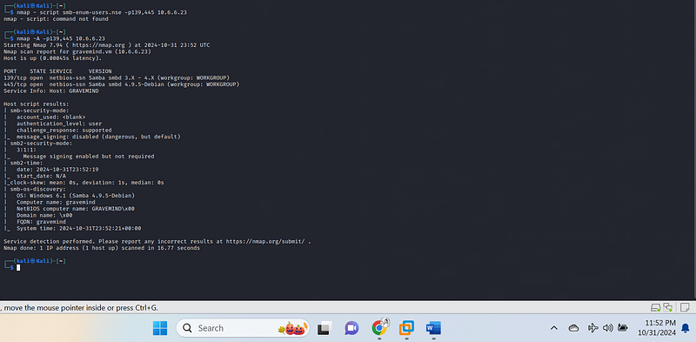Click 'Computer name: gravemind' line
This screenshot has height=342, width=696.
coord(56,202)
